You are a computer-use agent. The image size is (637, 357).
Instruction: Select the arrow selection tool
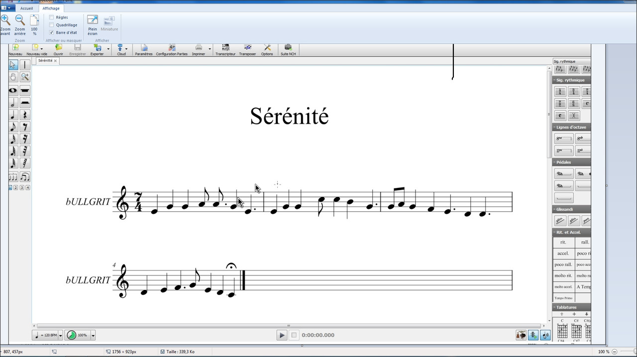tap(13, 65)
